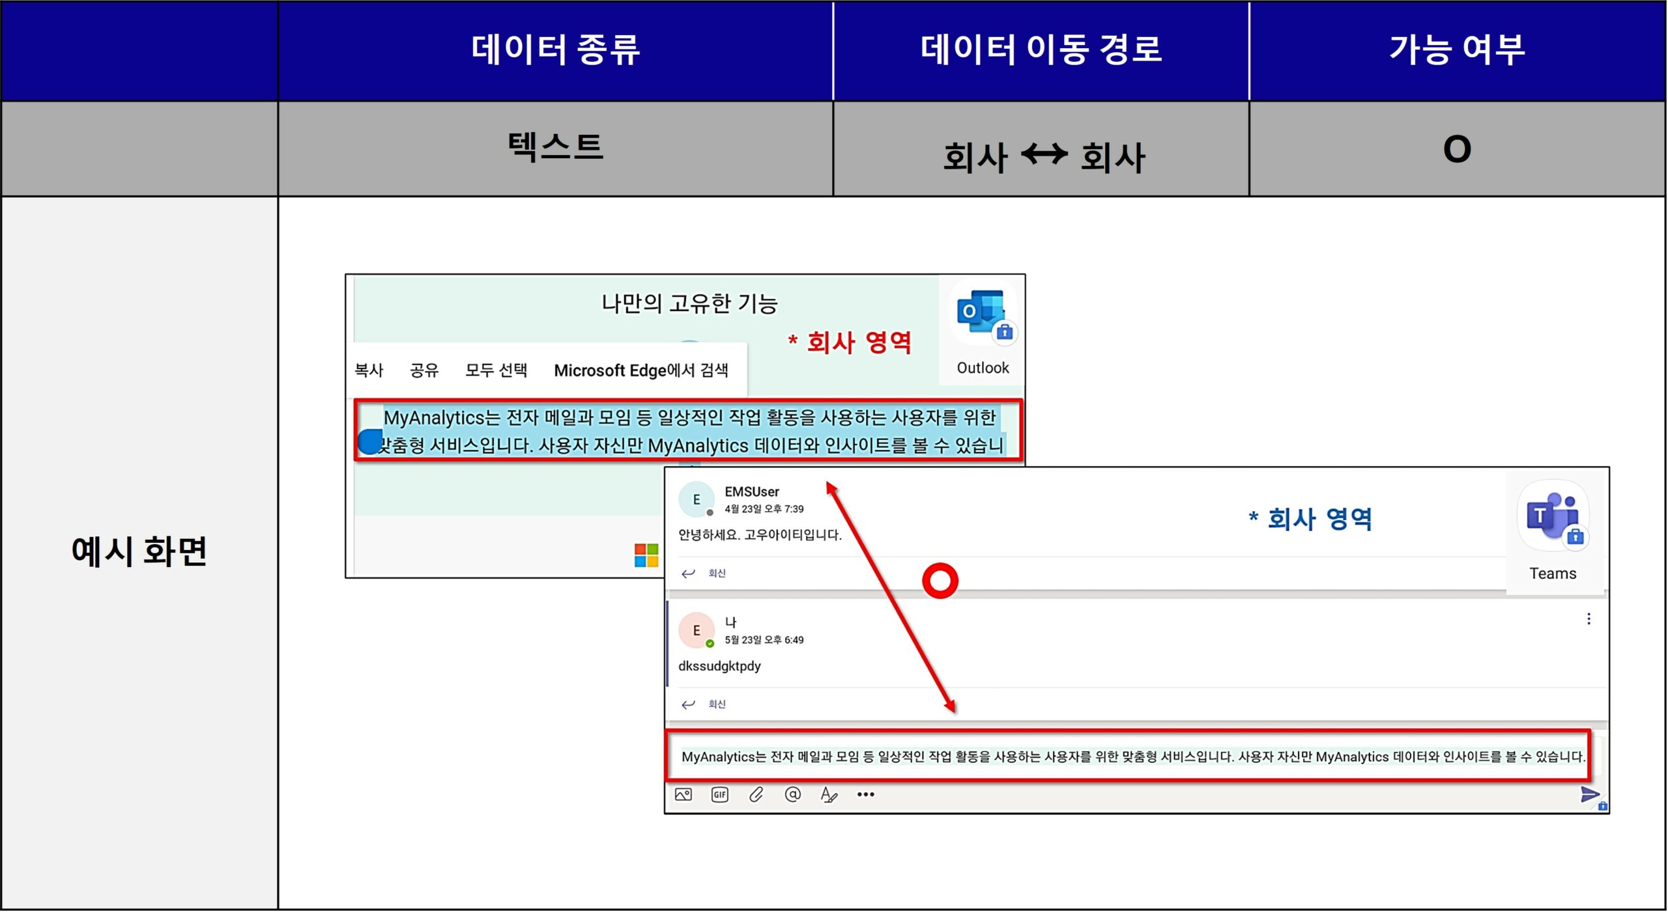This screenshot has width=1668, height=912.
Task: Open vertical three-dot menu on my message
Action: tap(1589, 619)
